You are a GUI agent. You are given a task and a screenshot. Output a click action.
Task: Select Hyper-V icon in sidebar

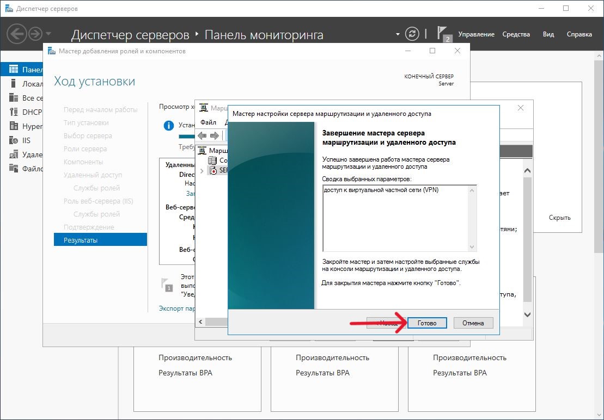[x=14, y=126]
